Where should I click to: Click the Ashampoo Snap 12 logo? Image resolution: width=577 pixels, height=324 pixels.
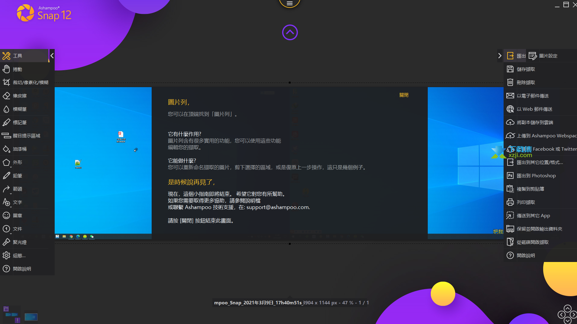pyautogui.click(x=44, y=13)
